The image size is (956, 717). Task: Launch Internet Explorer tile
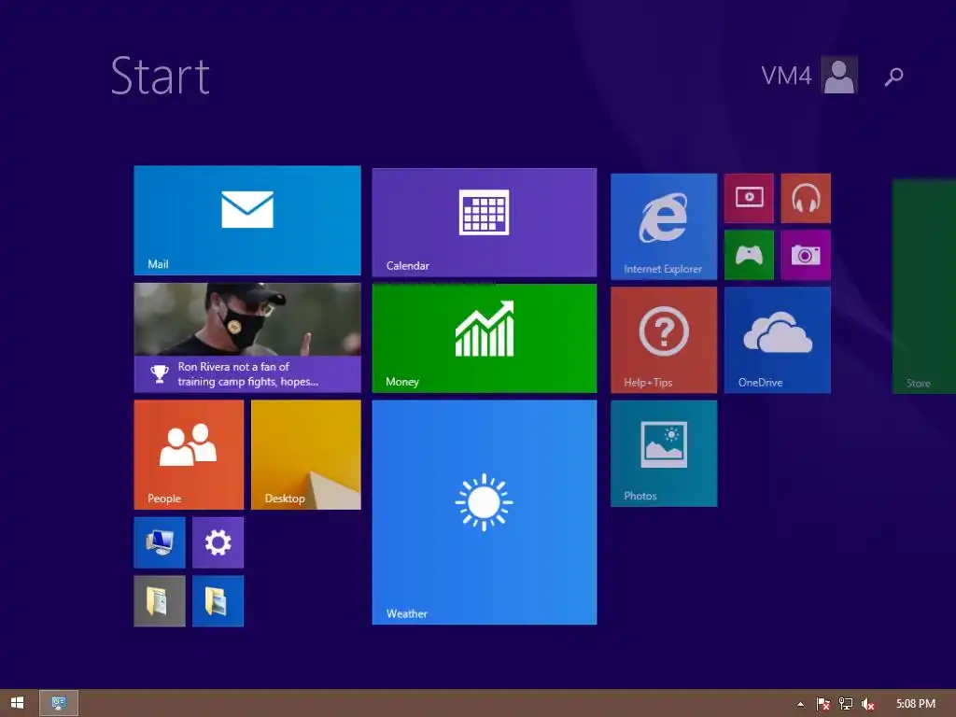(664, 226)
